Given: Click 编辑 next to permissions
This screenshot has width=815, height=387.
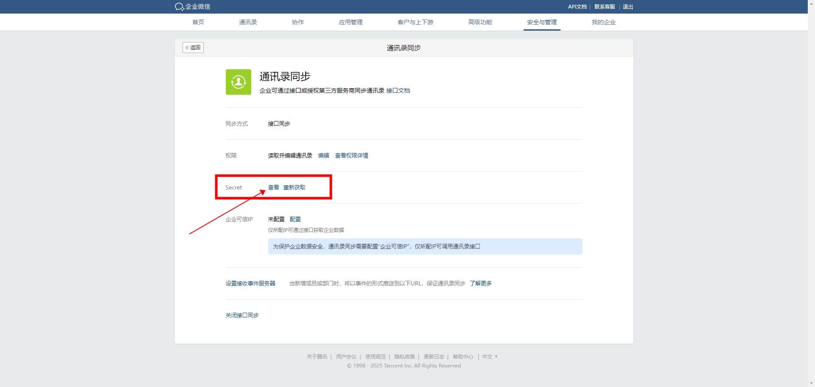Looking at the screenshot, I should tap(323, 155).
